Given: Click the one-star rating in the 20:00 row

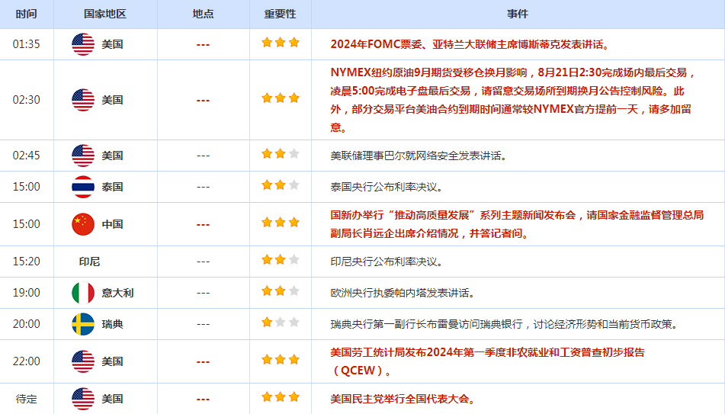Looking at the screenshot, I should coord(281,323).
